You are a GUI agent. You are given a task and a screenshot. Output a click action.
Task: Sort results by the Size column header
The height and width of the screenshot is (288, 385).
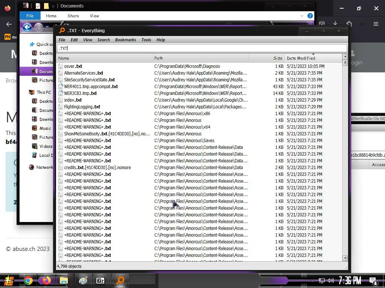pos(266,58)
